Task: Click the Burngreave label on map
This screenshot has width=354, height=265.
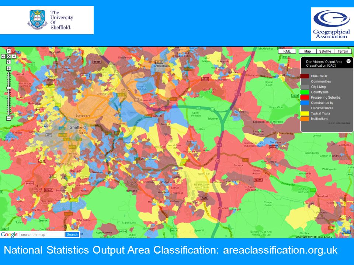Action: click(x=83, y=116)
